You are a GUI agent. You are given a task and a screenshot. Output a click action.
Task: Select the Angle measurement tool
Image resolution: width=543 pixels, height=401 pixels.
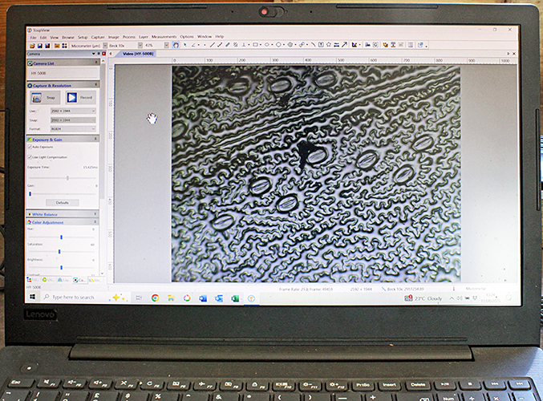[193, 45]
